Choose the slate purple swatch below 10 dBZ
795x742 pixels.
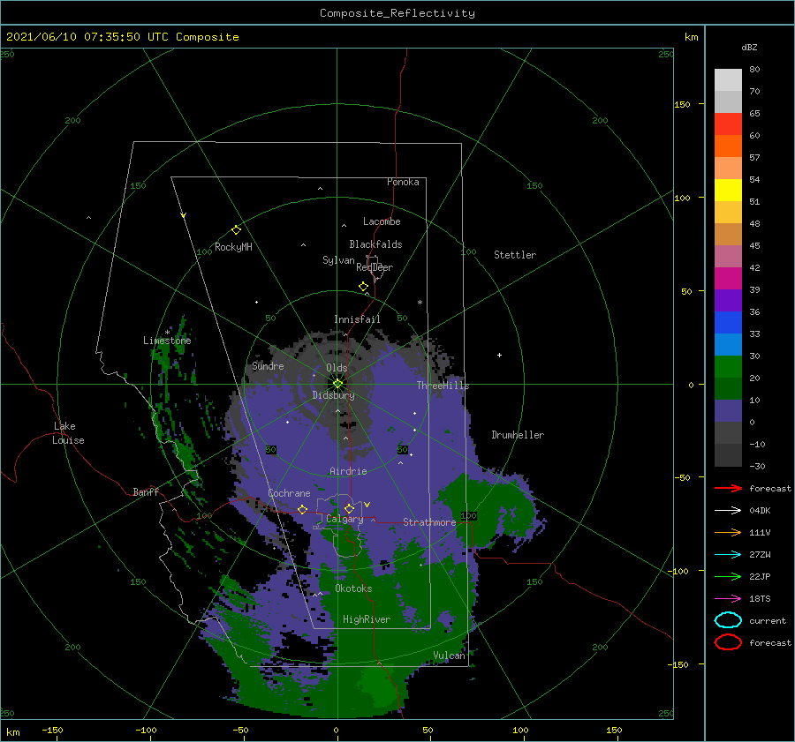(728, 411)
